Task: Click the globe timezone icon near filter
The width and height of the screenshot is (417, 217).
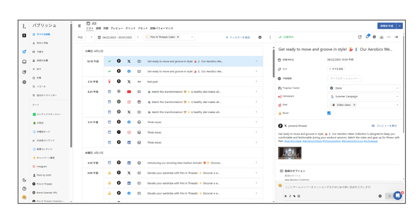Action: (x=260, y=37)
